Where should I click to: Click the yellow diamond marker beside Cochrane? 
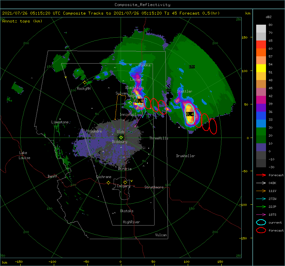click(x=109, y=183)
